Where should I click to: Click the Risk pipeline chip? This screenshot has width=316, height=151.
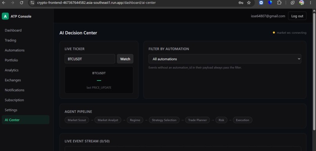(x=221, y=120)
